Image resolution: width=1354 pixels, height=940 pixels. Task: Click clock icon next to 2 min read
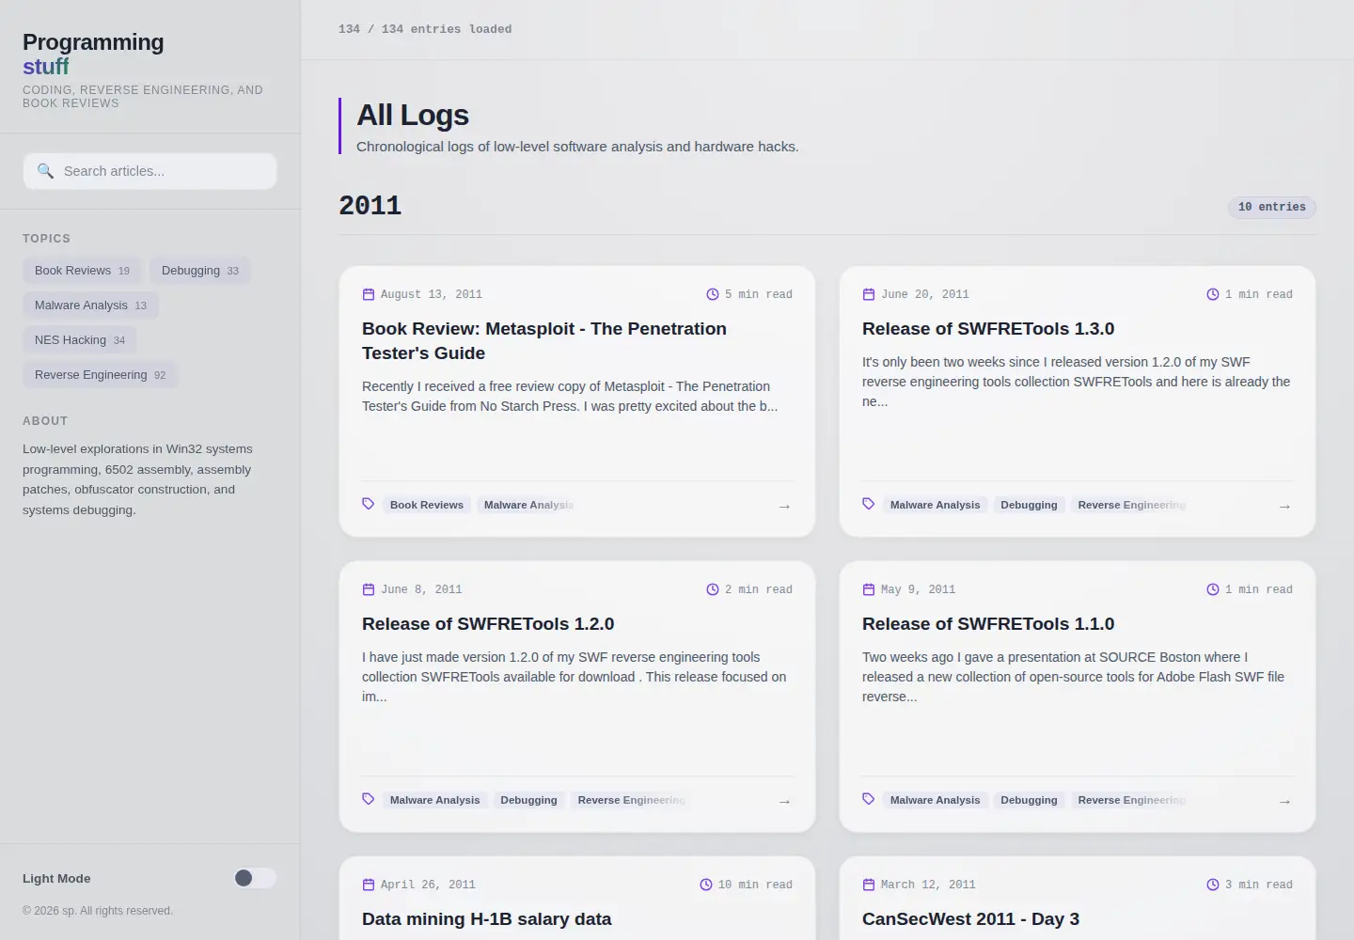[713, 589]
